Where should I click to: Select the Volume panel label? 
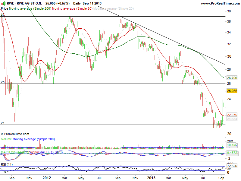pos(6,139)
